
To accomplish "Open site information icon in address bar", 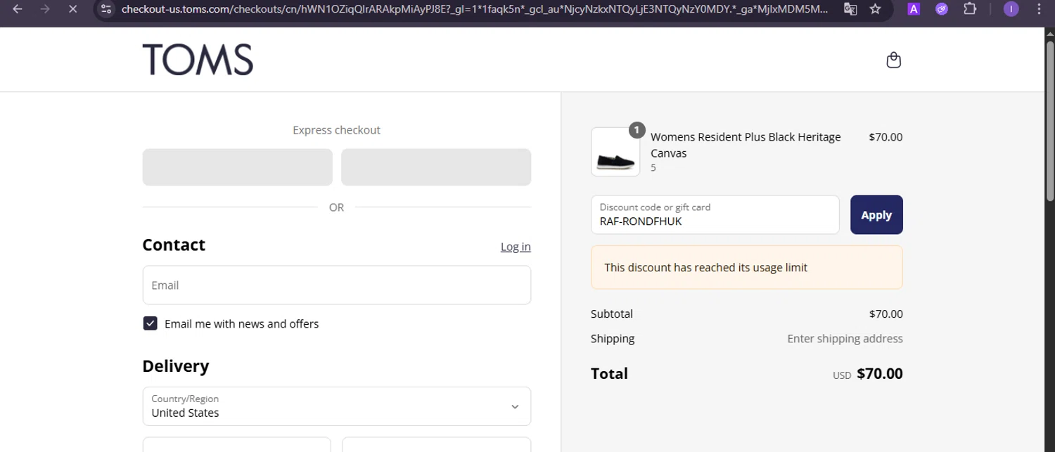I will coord(106,9).
